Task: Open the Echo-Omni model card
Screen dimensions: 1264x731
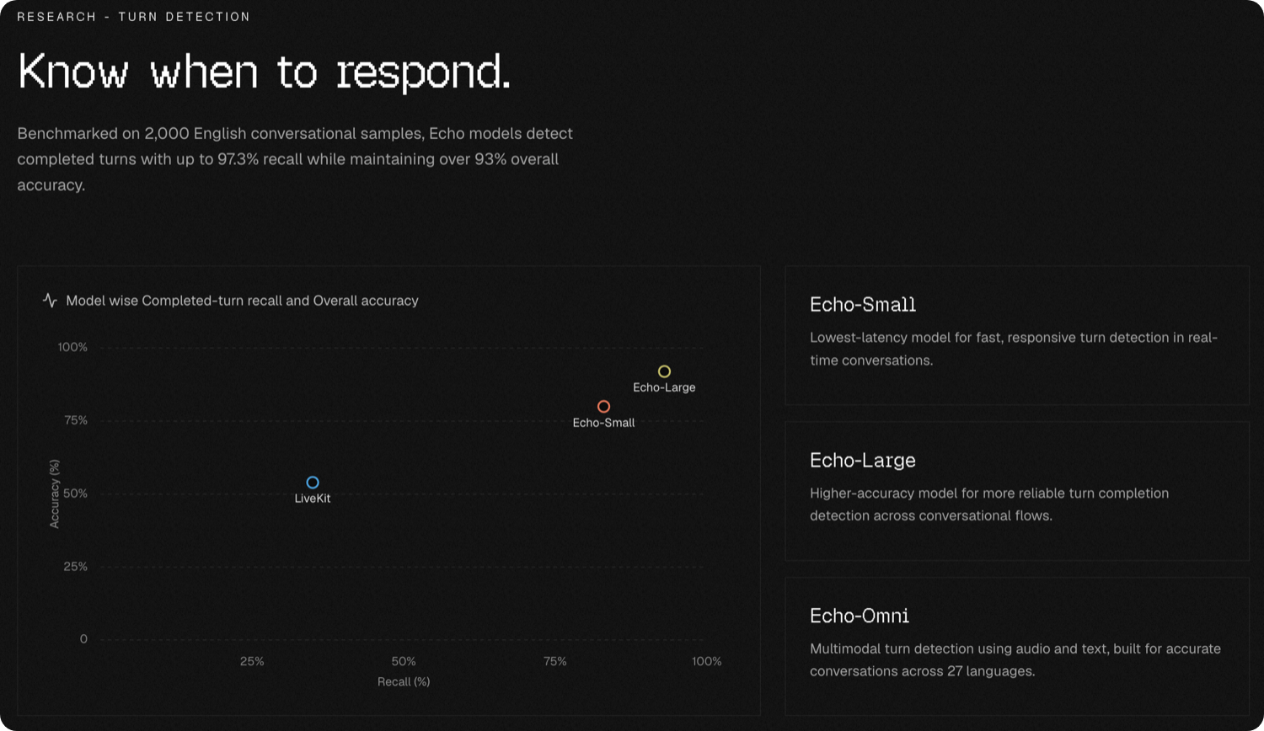Action: tap(1017, 647)
